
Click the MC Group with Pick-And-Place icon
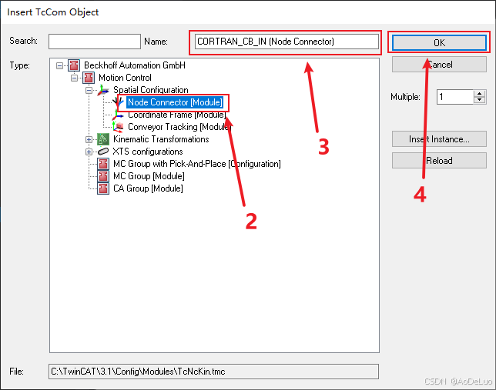click(x=103, y=164)
